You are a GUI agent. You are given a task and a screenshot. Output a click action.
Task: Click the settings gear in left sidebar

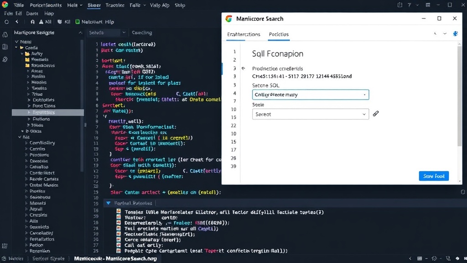coord(5,59)
